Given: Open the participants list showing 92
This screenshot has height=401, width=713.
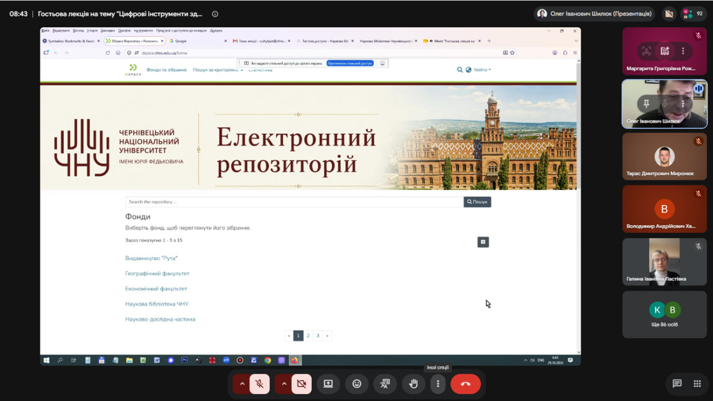Looking at the screenshot, I should pyautogui.click(x=693, y=14).
